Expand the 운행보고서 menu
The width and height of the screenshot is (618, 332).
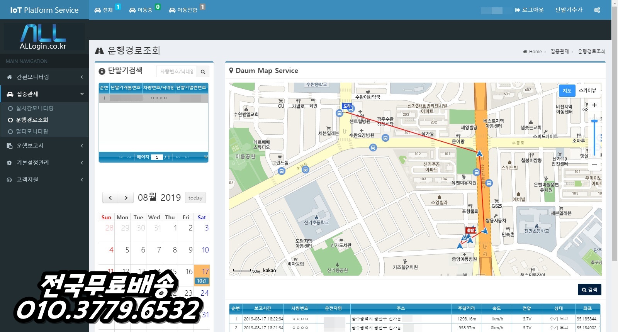44,146
